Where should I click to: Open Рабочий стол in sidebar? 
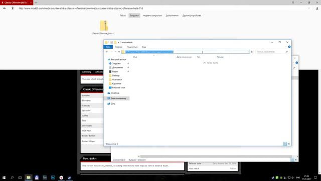pyautogui.click(x=118, y=87)
